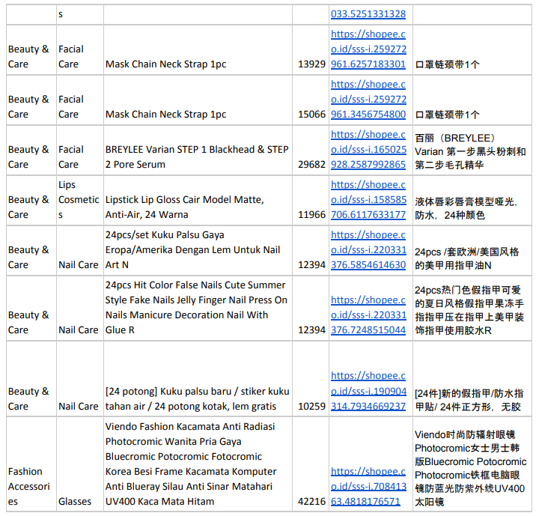The image size is (539, 516).
Task: Click the Fashion Accessories category cell
Action: point(28,486)
